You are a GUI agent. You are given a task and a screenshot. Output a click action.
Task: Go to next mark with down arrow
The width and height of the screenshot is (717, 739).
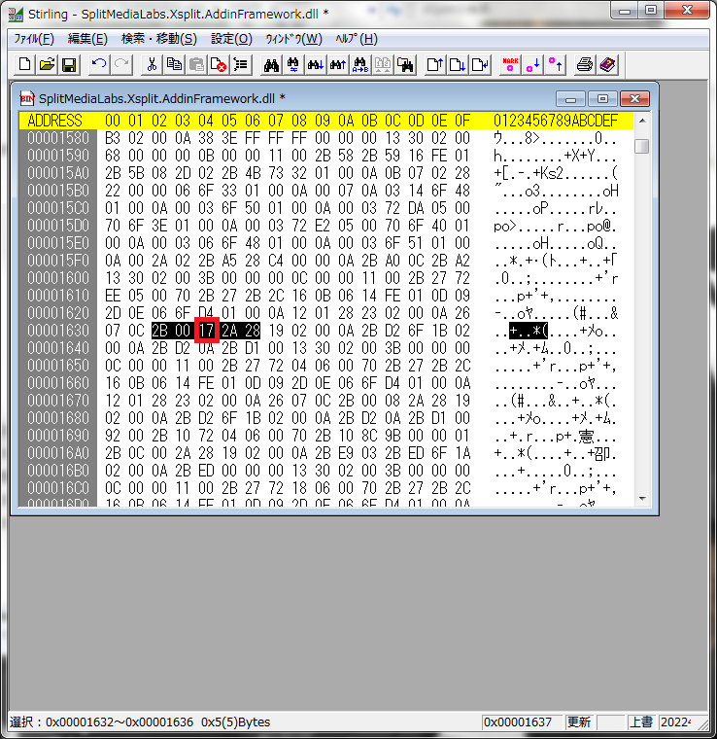[532, 64]
